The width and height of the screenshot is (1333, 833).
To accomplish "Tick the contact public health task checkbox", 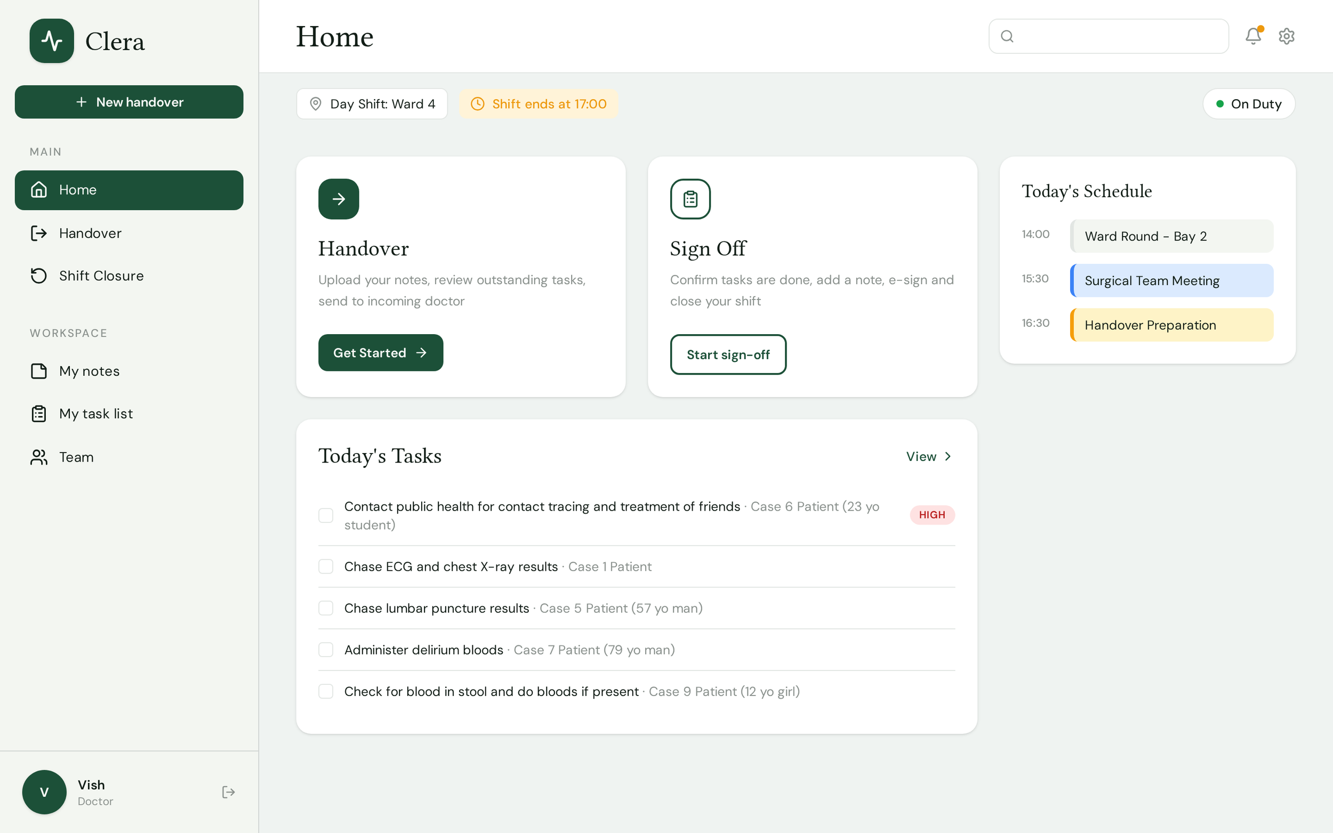I will pos(326,515).
